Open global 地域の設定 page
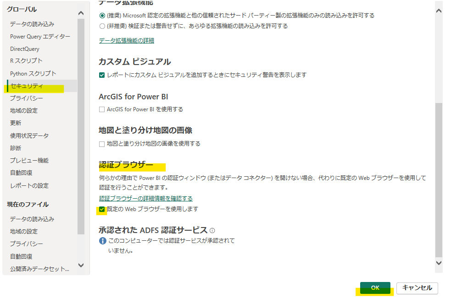The height and width of the screenshot is (298, 451). tap(24, 110)
